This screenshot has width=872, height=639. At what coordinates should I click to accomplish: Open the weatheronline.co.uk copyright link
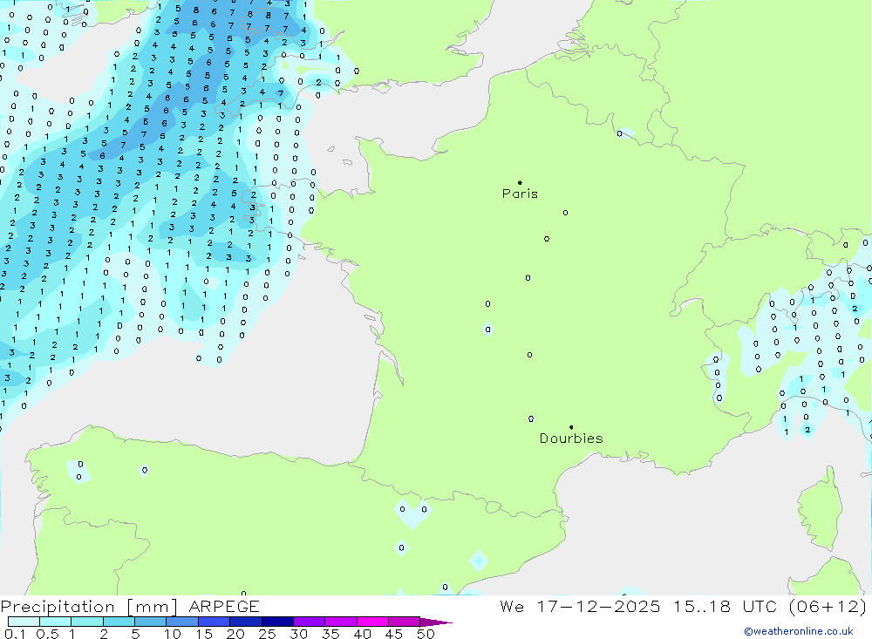point(799,631)
